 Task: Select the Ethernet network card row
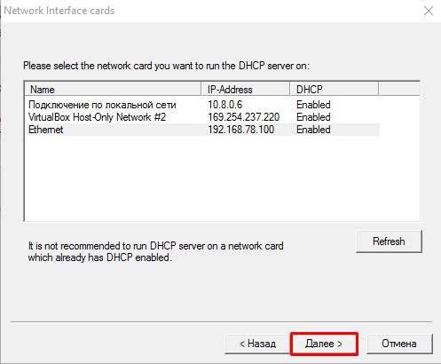pyautogui.click(x=203, y=130)
